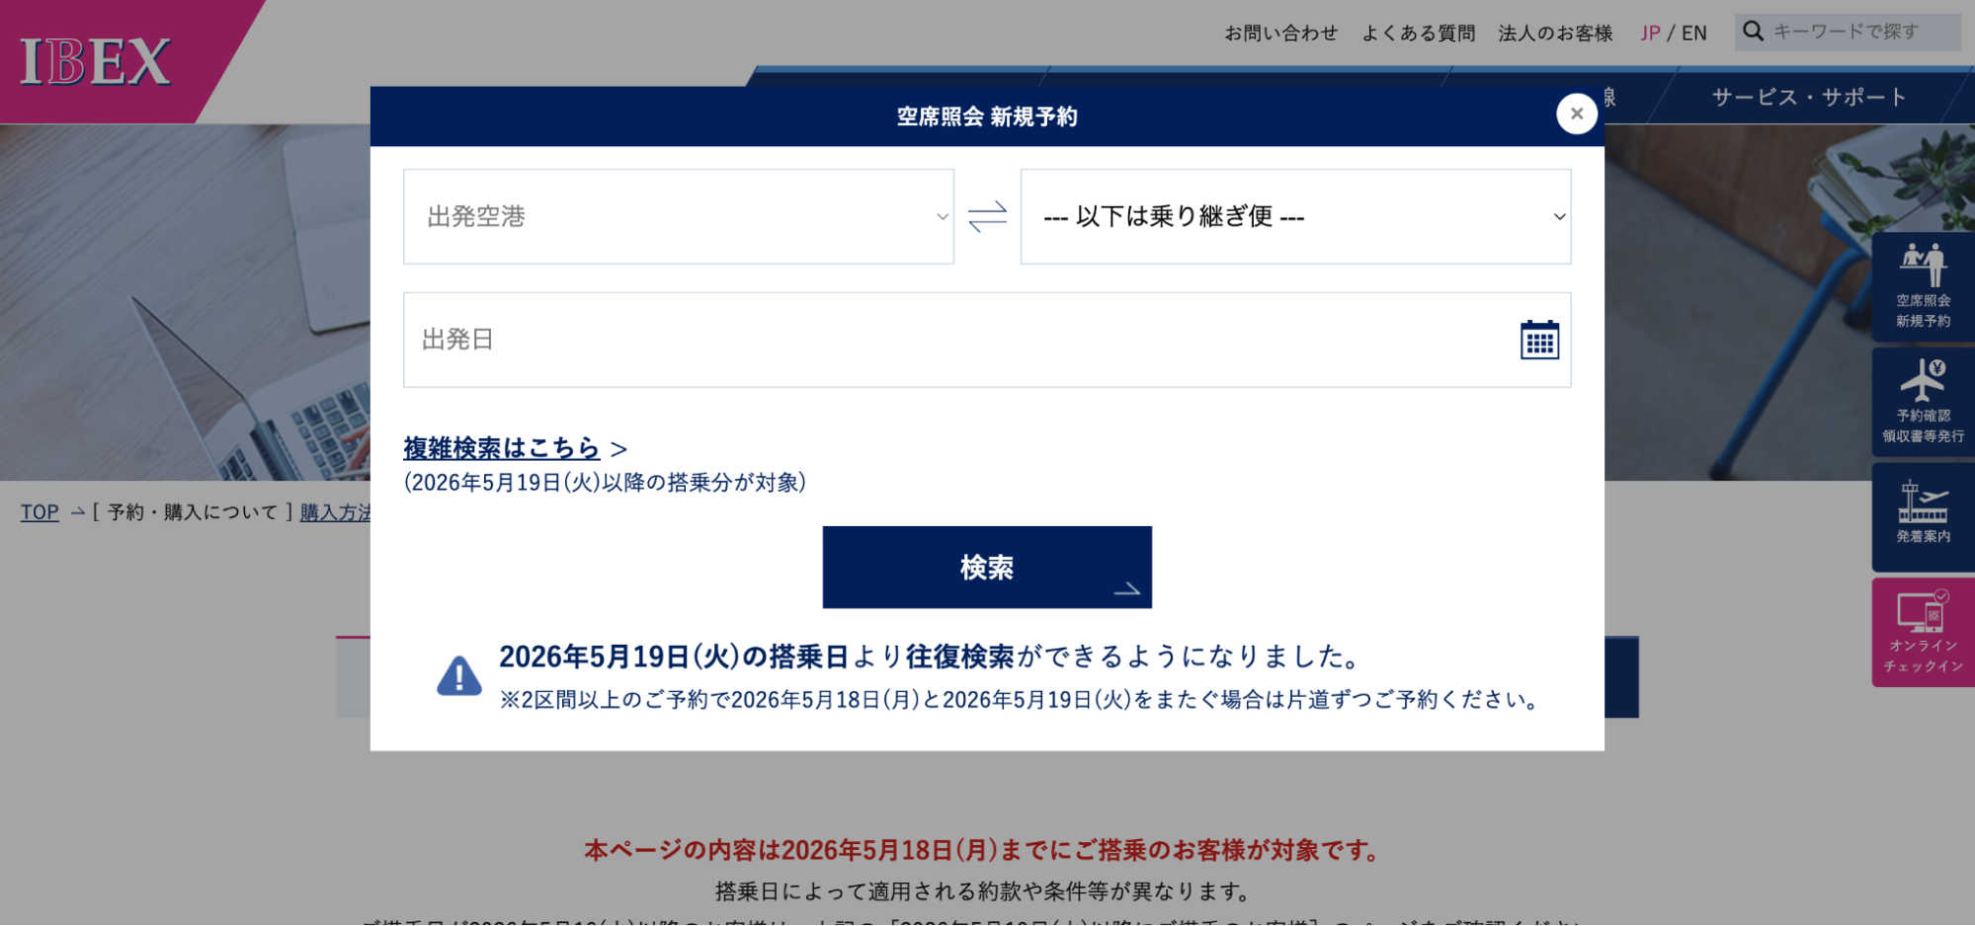This screenshot has height=926, width=1975.
Task: Click the 出発日 date field
Action: [x=958, y=340]
